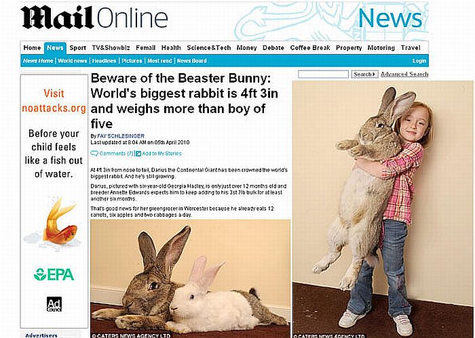Viewport: 475px width, 338px height.
Task: Open the News Board link
Action: pyautogui.click(x=192, y=61)
